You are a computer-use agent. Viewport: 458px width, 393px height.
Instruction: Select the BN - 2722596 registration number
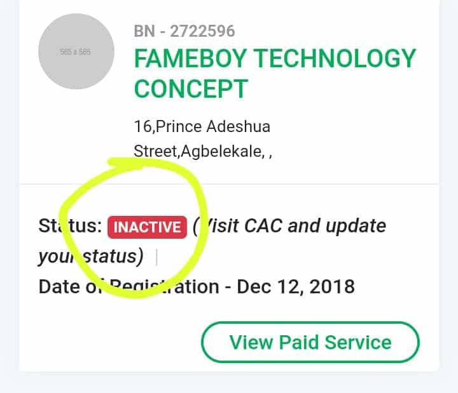[184, 31]
